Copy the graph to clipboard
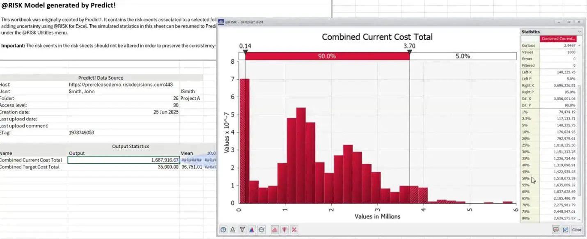 (556, 230)
